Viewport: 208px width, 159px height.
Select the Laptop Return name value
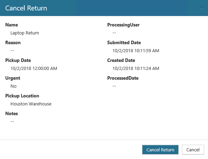25,33
